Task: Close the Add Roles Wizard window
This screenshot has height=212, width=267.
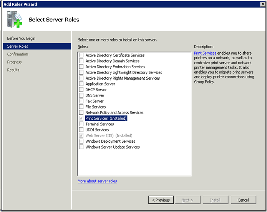Action: tap(262, 4)
